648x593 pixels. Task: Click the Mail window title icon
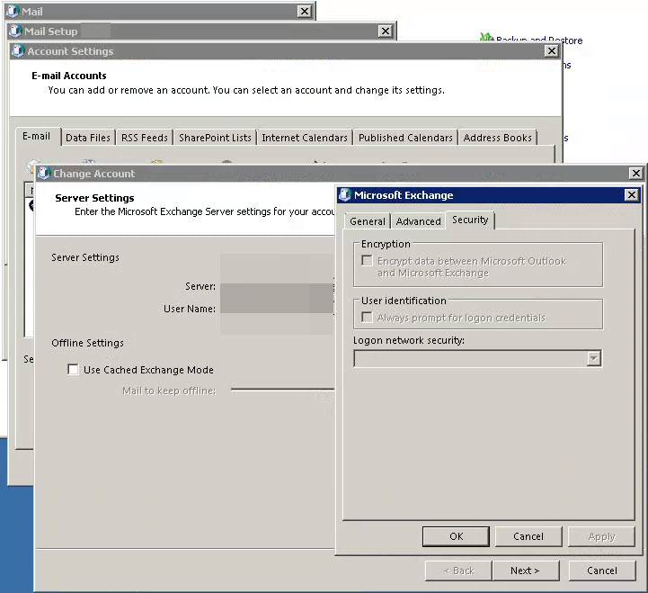[x=13, y=11]
